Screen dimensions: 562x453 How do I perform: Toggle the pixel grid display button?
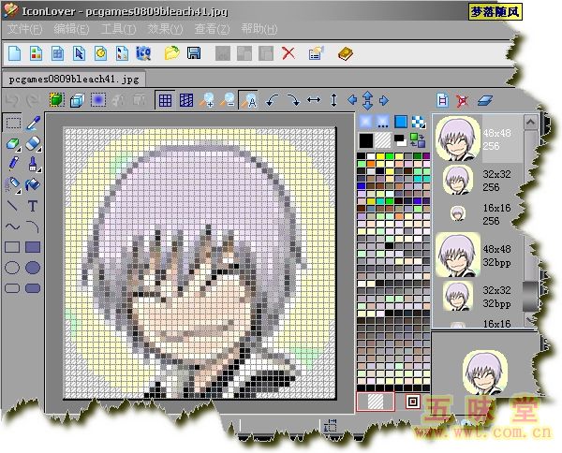click(165, 100)
